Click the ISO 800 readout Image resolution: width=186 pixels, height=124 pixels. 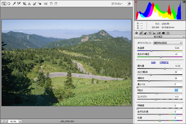click(x=155, y=28)
